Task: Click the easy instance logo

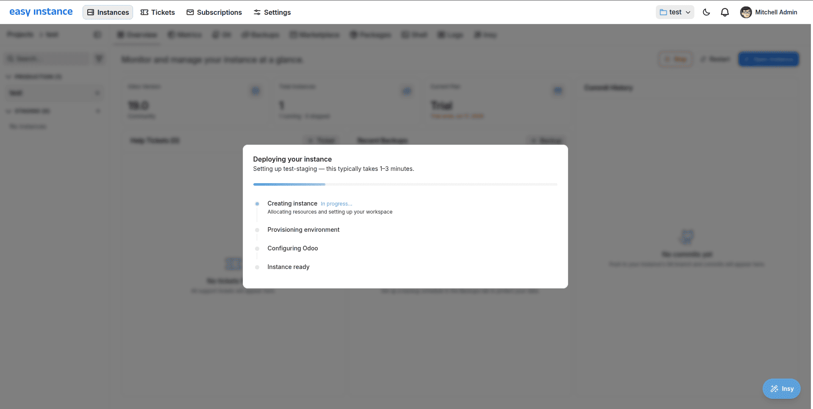Action: [x=41, y=12]
